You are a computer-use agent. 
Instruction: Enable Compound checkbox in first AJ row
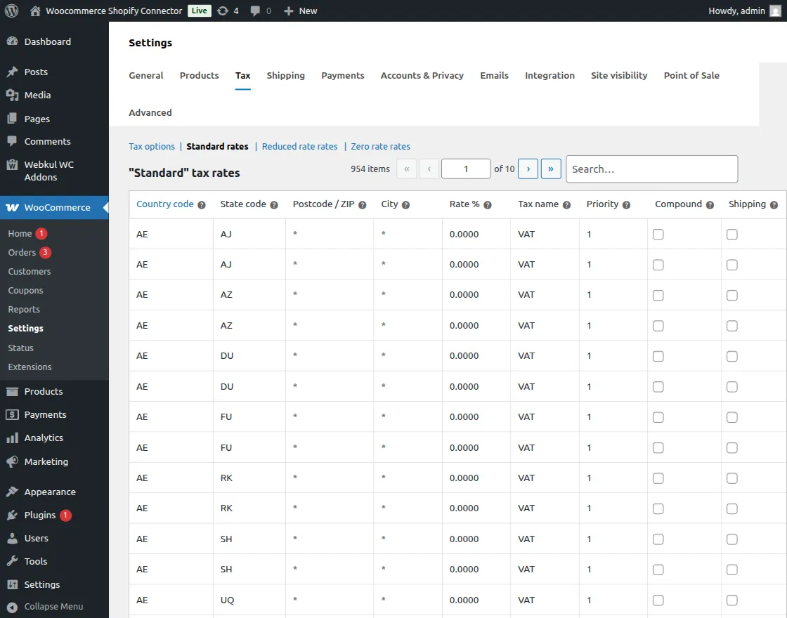(x=658, y=235)
